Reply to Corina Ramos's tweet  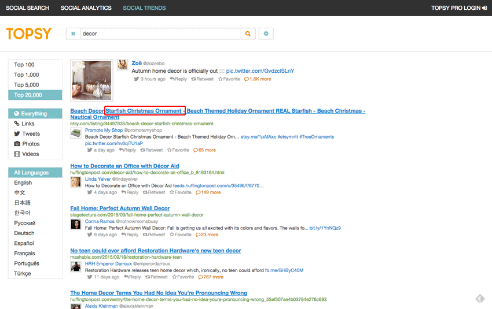130,234
